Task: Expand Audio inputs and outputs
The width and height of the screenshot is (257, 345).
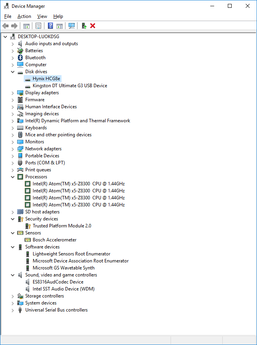Action: coord(12,44)
